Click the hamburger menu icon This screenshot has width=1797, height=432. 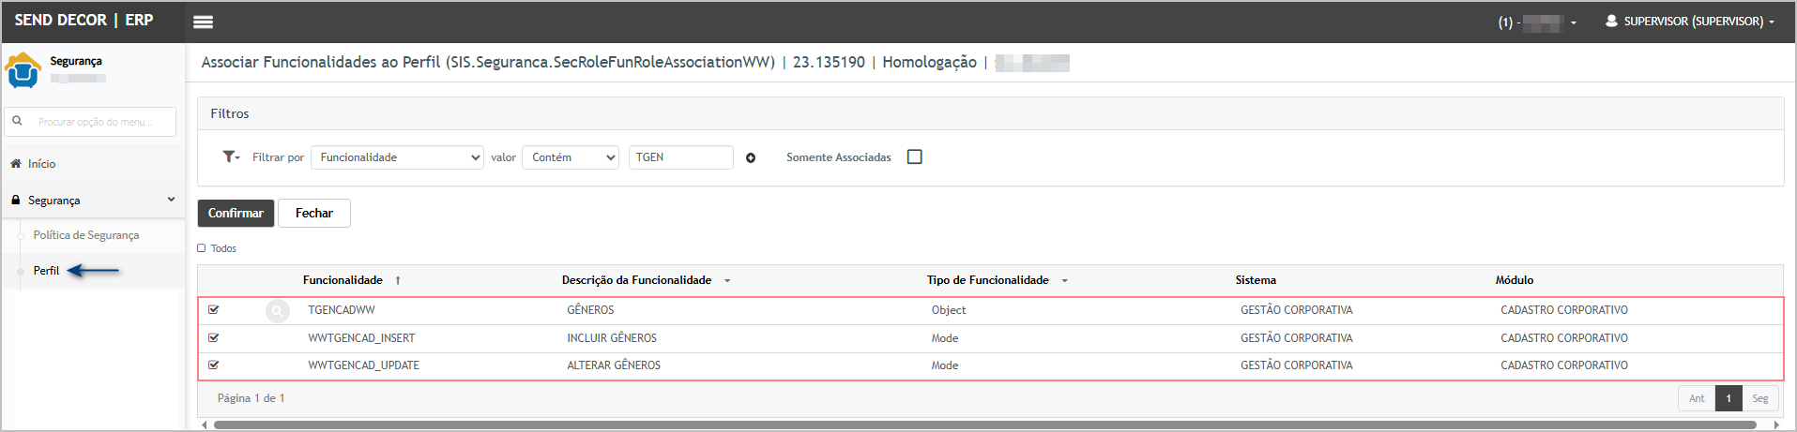(203, 22)
